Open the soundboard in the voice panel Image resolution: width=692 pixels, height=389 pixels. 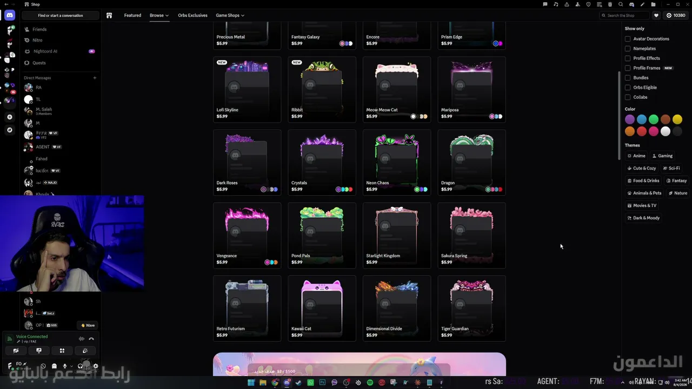[x=85, y=351]
